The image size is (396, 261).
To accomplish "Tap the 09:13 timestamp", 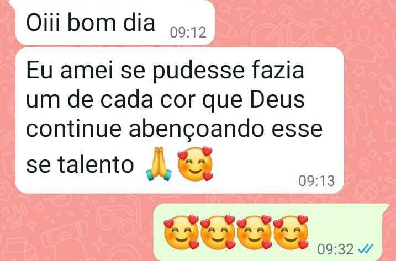I will tap(316, 181).
